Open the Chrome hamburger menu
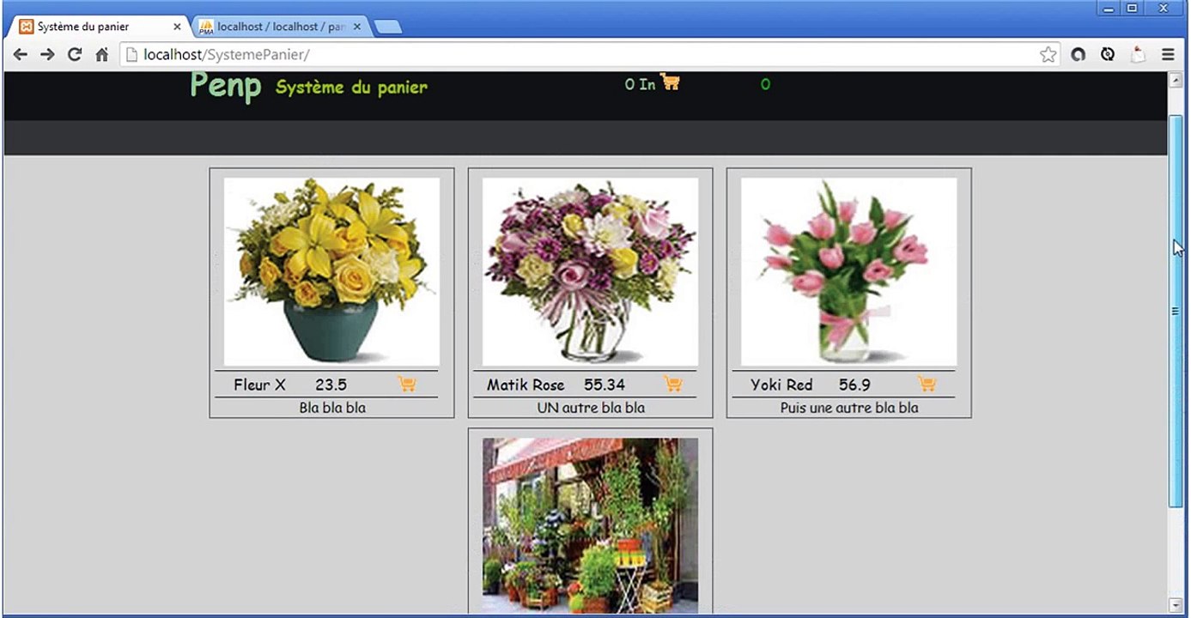 (1168, 55)
